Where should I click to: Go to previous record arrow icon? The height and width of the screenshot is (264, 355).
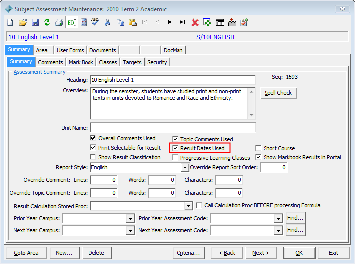(158, 22)
